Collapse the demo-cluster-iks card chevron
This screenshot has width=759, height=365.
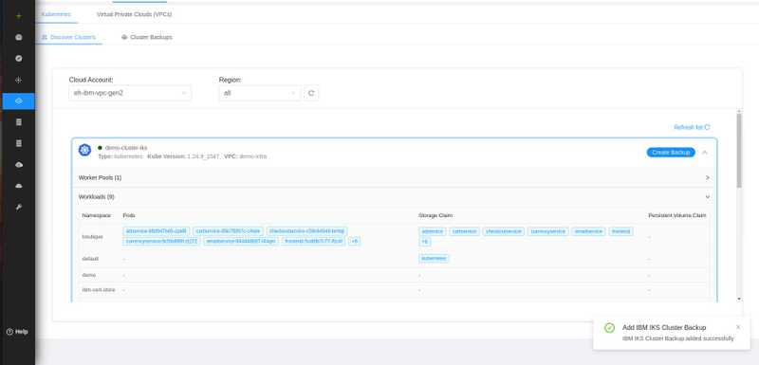705,153
